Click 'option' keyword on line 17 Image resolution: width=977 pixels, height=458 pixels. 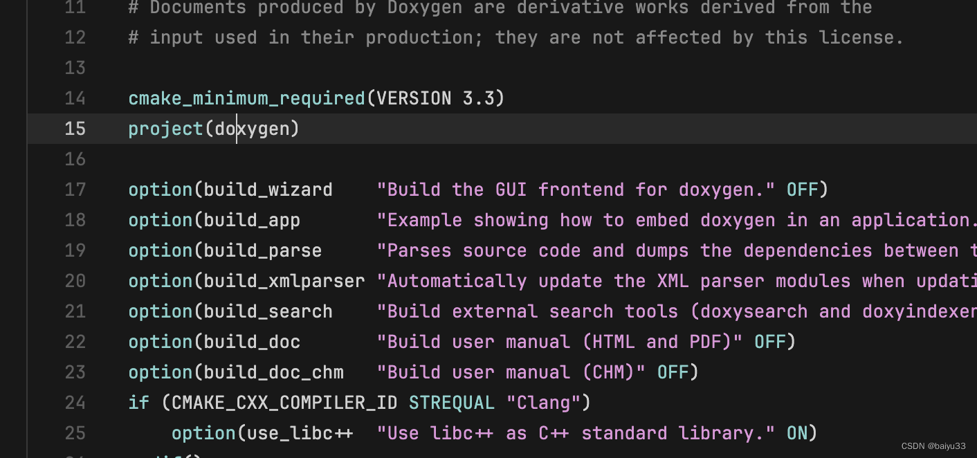[161, 190]
